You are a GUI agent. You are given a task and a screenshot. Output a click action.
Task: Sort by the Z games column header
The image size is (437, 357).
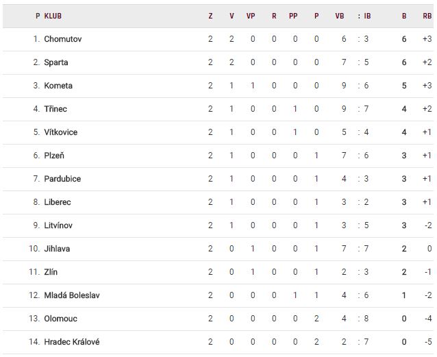pyautogui.click(x=210, y=16)
